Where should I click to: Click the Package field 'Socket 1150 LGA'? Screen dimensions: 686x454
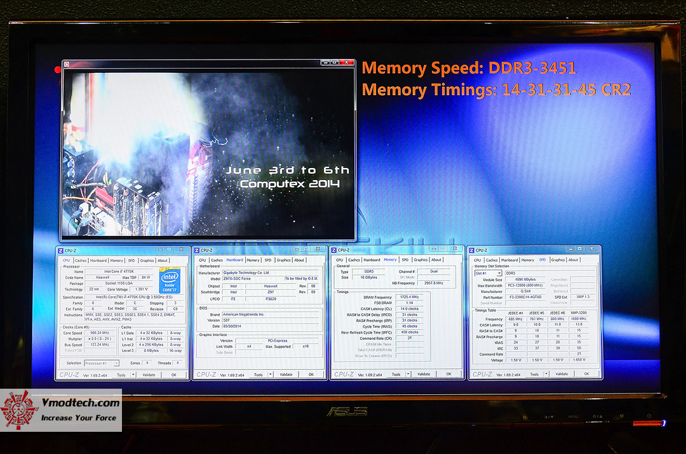click(x=119, y=283)
